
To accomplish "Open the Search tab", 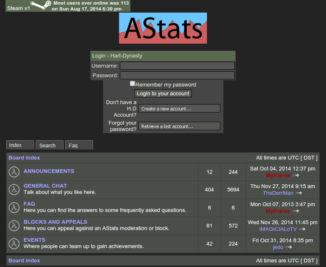I will (x=50, y=145).
